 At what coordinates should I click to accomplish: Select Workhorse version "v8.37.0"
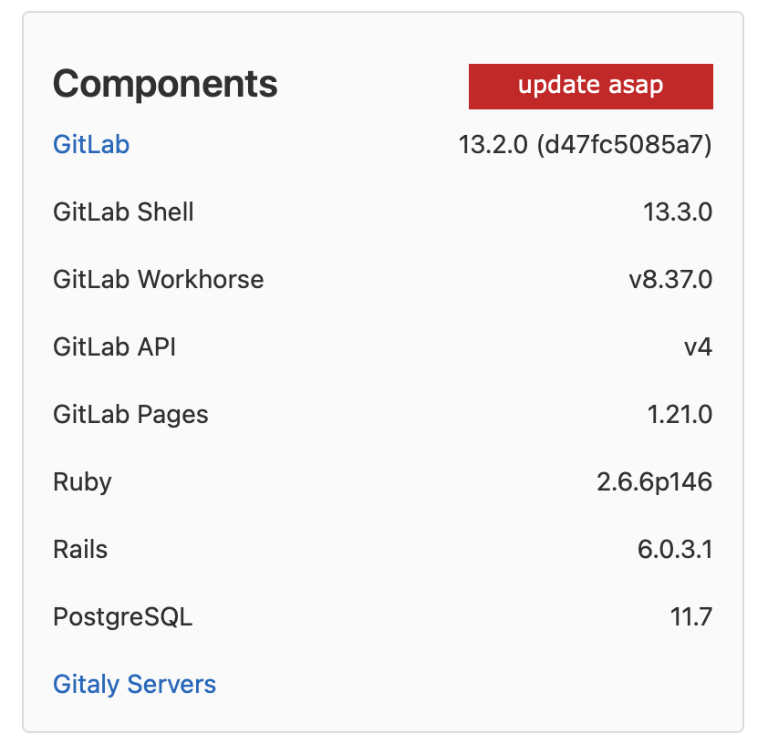pyautogui.click(x=670, y=280)
